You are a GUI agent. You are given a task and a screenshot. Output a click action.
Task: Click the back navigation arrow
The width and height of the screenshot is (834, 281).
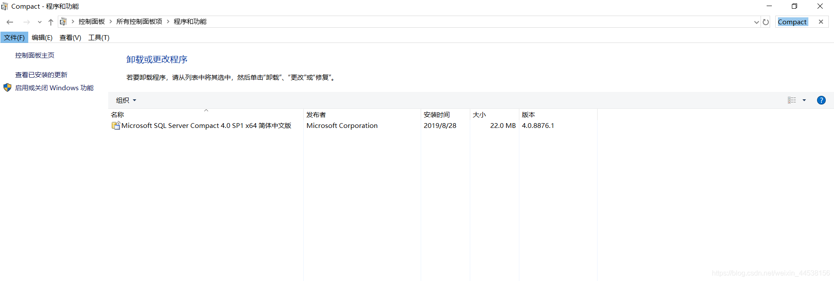click(10, 22)
